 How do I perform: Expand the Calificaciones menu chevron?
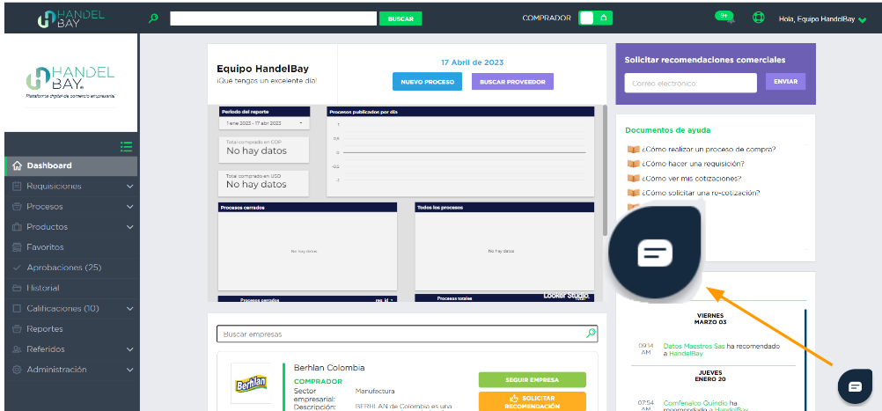(x=130, y=309)
